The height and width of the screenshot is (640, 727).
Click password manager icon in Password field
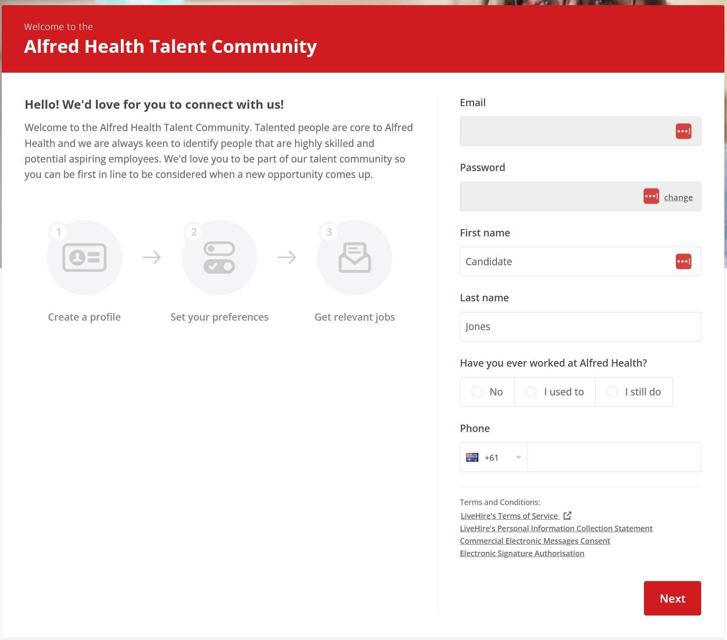[651, 196]
